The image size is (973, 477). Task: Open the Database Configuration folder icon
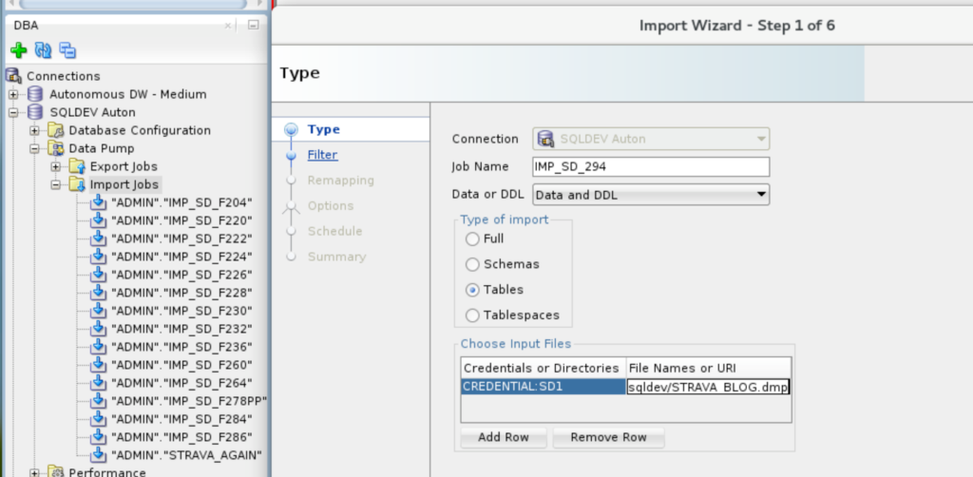[56, 130]
